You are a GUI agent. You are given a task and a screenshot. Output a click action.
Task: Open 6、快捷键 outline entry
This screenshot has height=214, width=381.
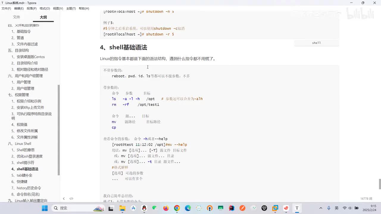[19, 182]
